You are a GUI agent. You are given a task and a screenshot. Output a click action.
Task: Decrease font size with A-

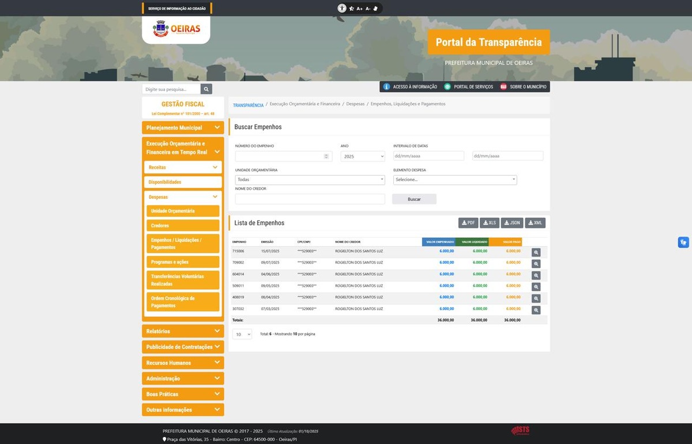(368, 9)
